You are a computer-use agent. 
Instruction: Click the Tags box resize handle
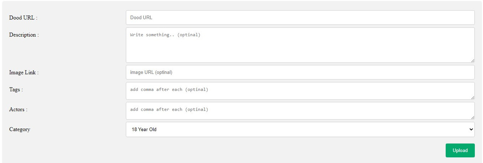point(472,97)
